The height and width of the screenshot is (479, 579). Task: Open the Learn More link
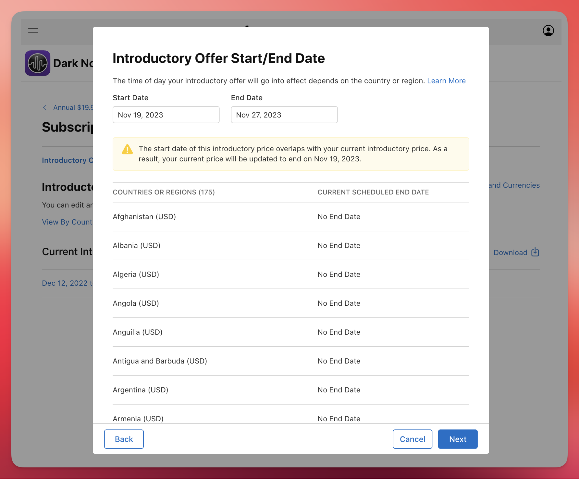pos(446,81)
